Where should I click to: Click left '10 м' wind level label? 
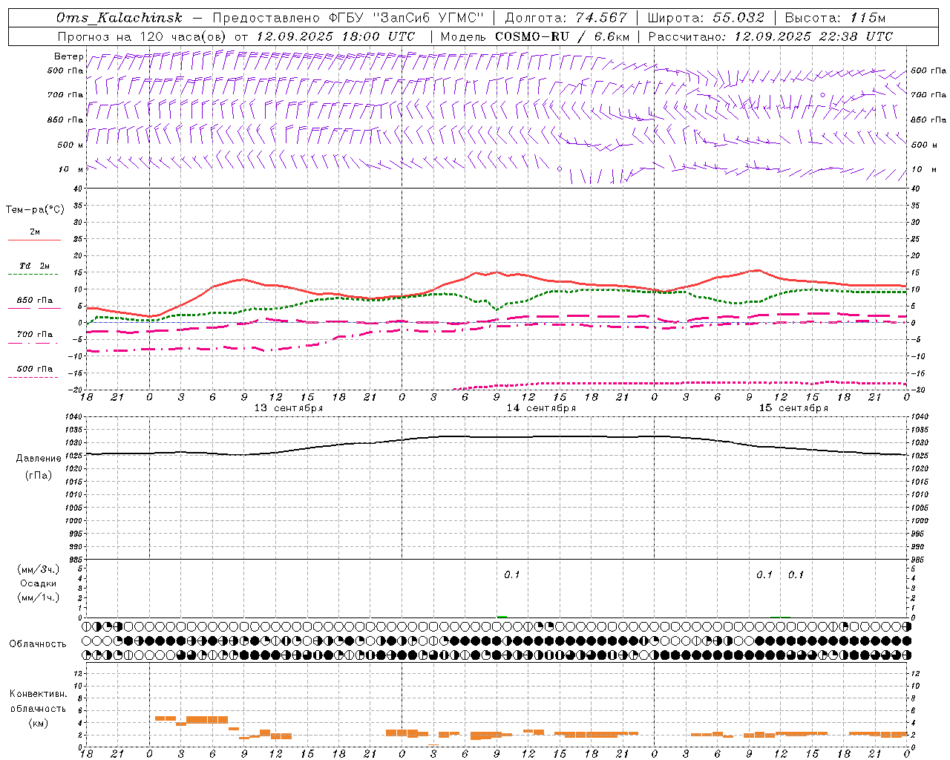(x=71, y=169)
